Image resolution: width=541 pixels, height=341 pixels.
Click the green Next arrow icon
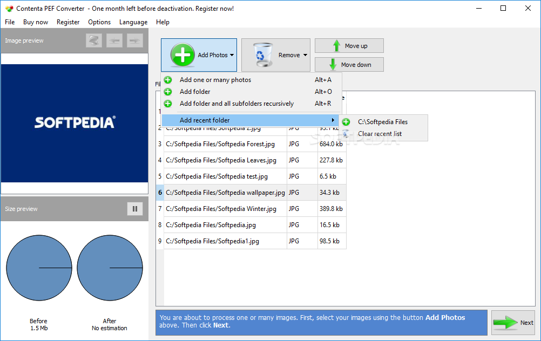[505, 323]
